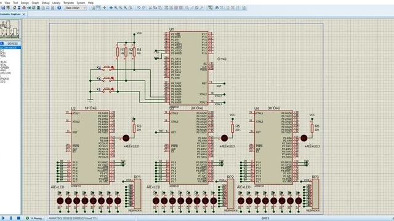Click the Stop simulation button
394x221 pixels.
[x=18, y=219]
